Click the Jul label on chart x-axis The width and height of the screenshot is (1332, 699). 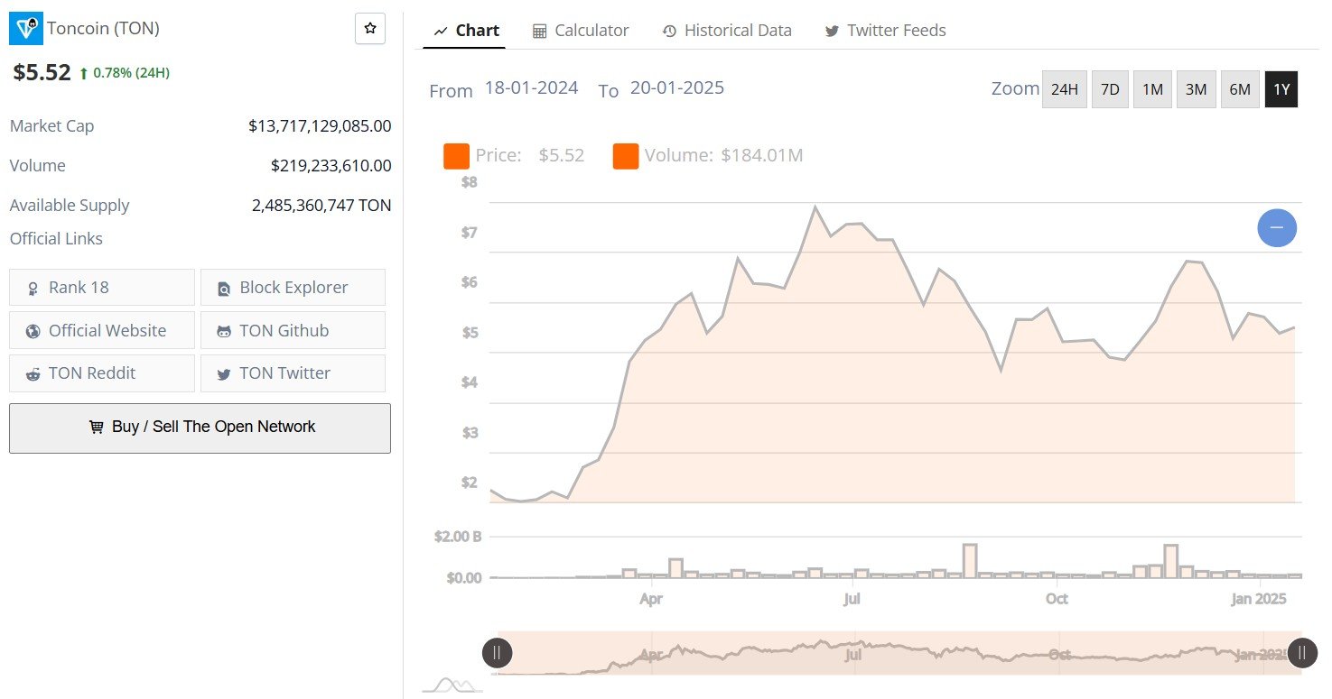852,599
